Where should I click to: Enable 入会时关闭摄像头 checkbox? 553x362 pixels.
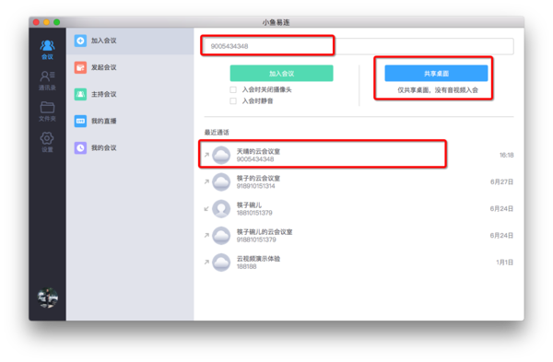pos(233,90)
